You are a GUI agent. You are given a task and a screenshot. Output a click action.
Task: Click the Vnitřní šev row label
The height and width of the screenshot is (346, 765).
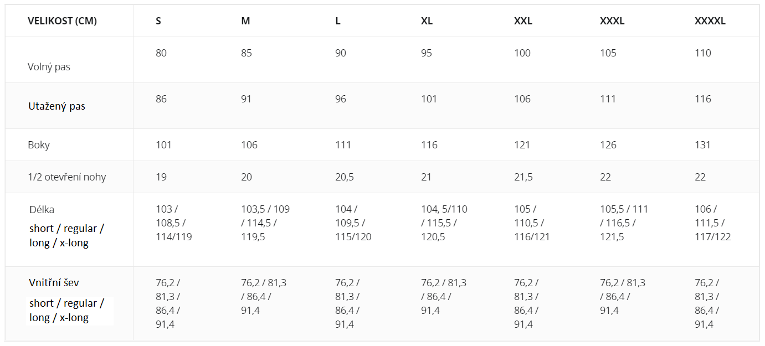pyautogui.click(x=54, y=283)
